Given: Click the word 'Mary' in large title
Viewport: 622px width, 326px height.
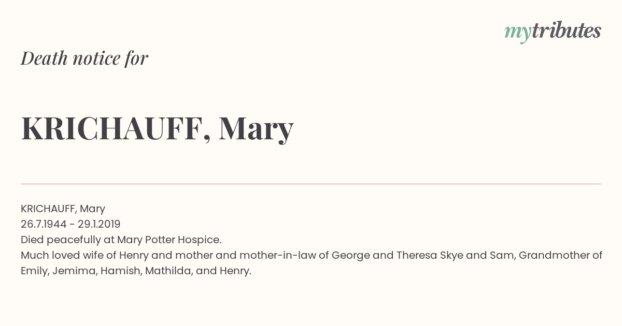Looking at the screenshot, I should [x=256, y=129].
